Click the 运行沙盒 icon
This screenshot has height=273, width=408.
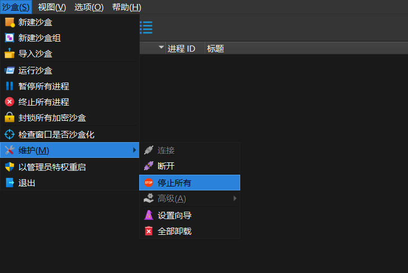(10, 70)
